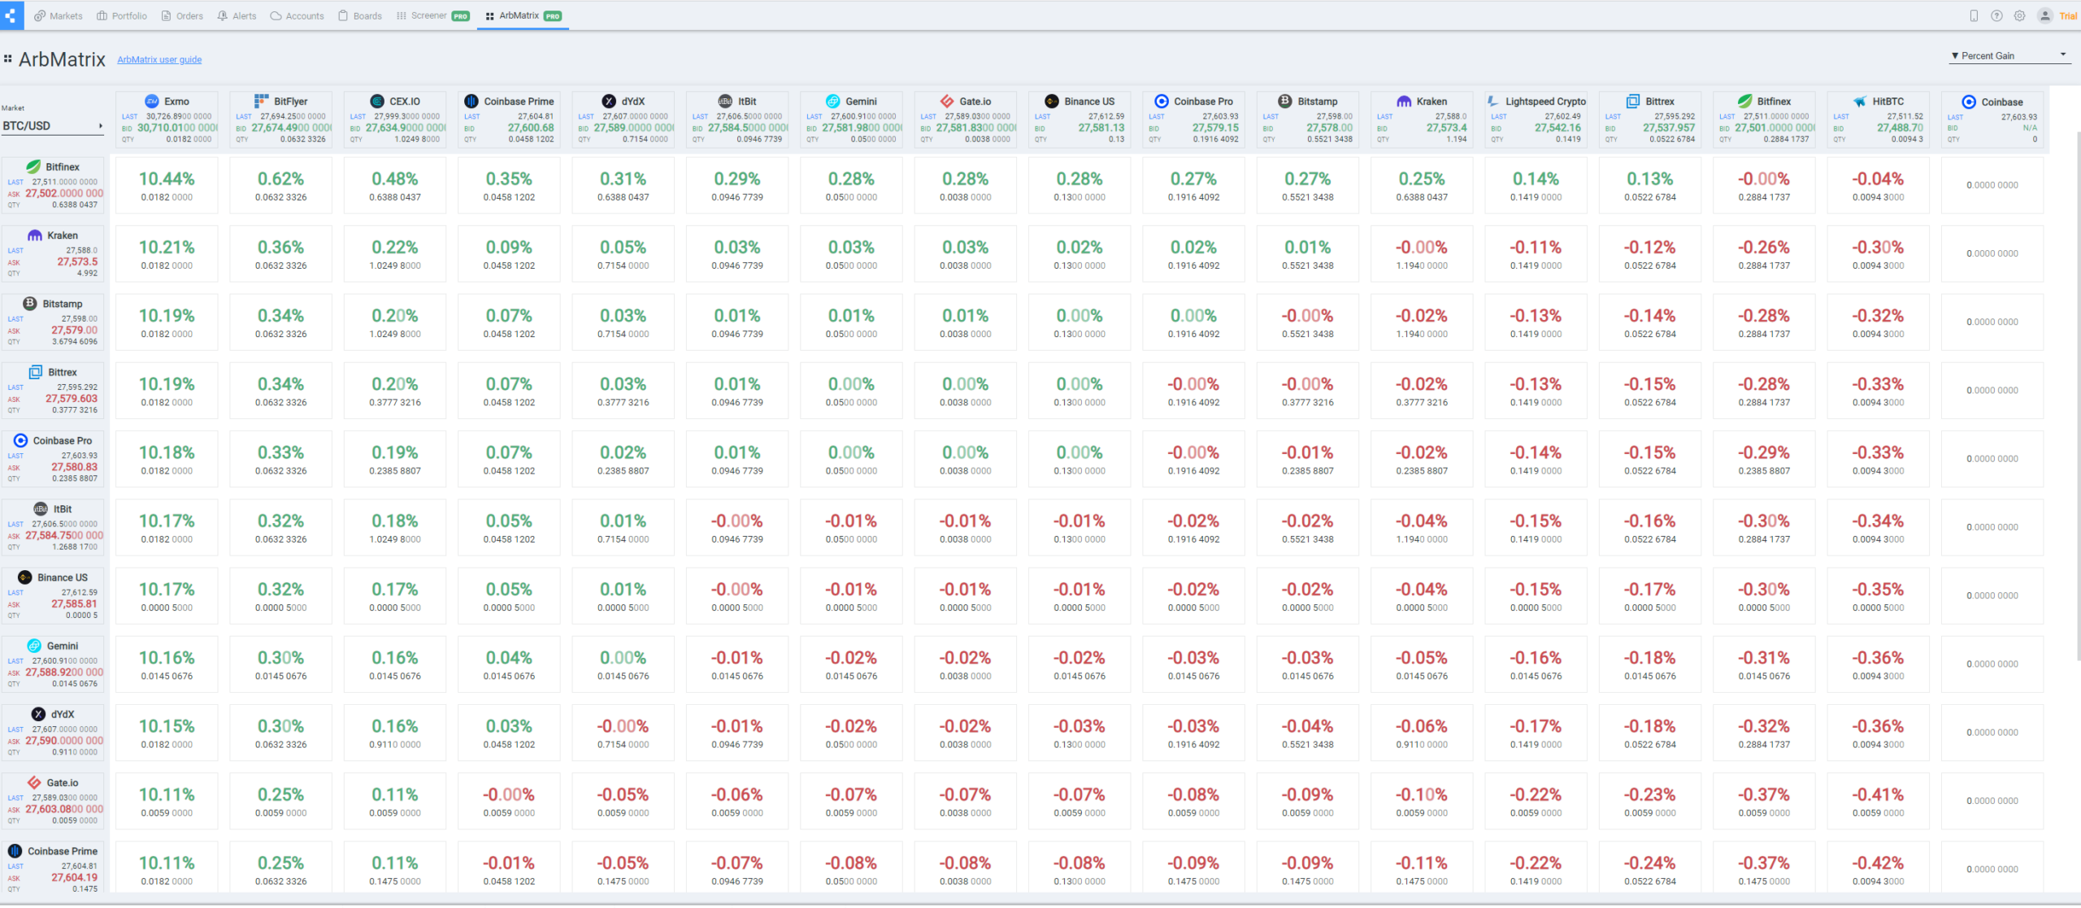
Task: Open the ArbMatrix user guide link
Action: click(159, 59)
